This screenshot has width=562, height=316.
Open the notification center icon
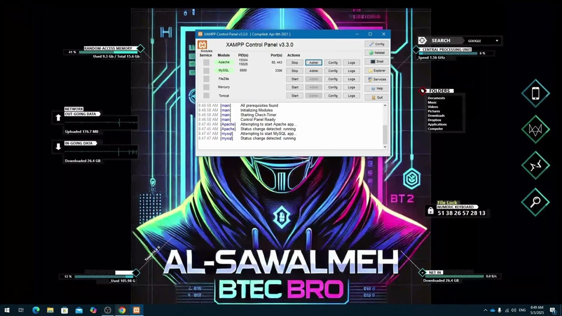coord(553,310)
